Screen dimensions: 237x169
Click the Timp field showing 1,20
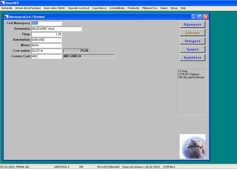46,34
